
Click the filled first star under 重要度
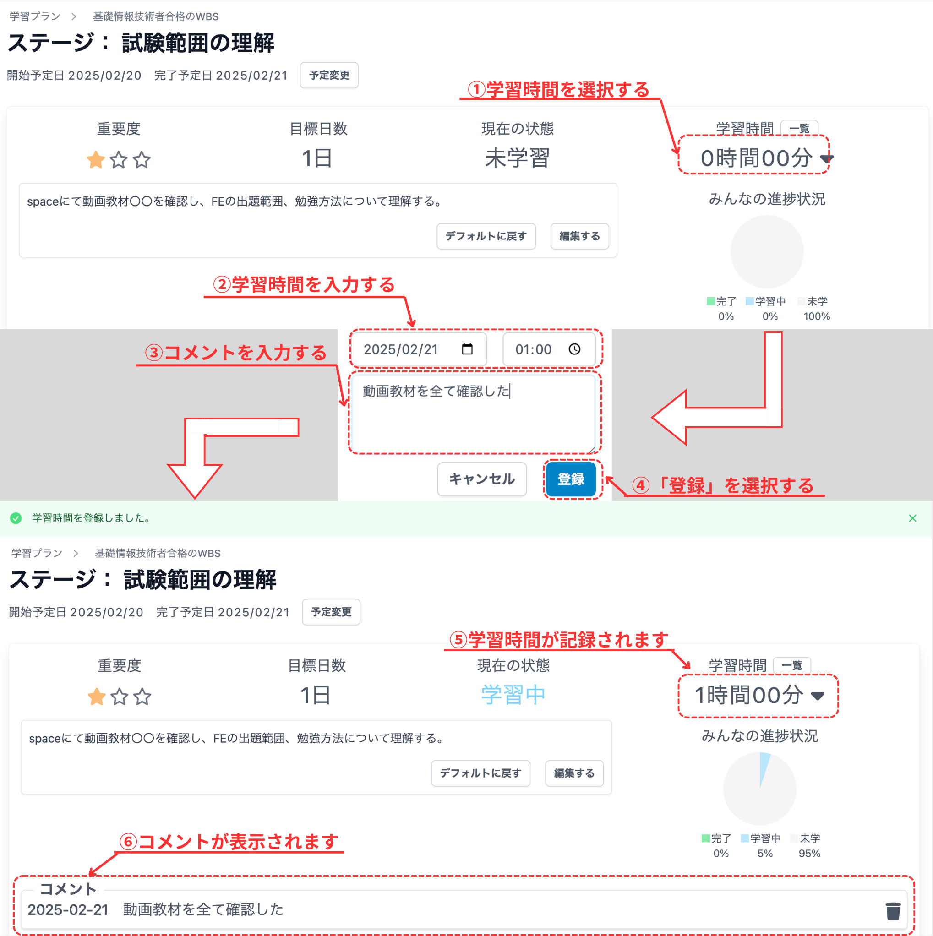[95, 160]
